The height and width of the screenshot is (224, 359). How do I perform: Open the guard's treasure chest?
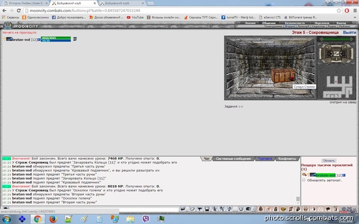point(283,75)
